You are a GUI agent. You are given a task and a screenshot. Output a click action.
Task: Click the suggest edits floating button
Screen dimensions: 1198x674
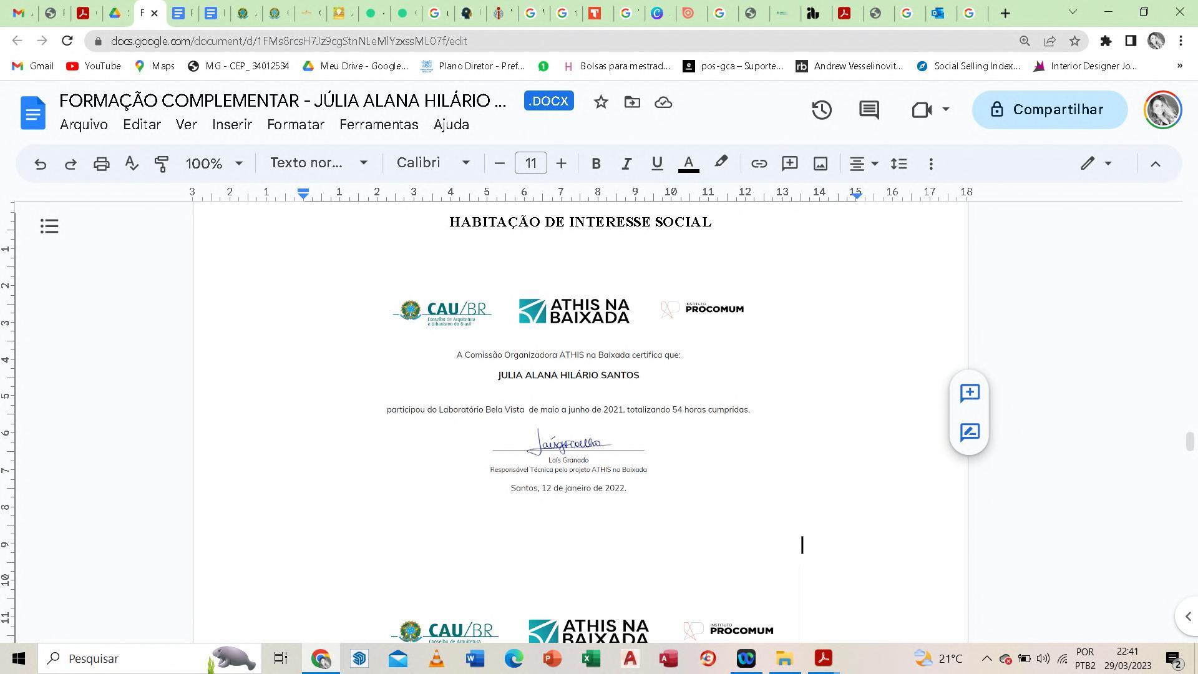(x=970, y=432)
